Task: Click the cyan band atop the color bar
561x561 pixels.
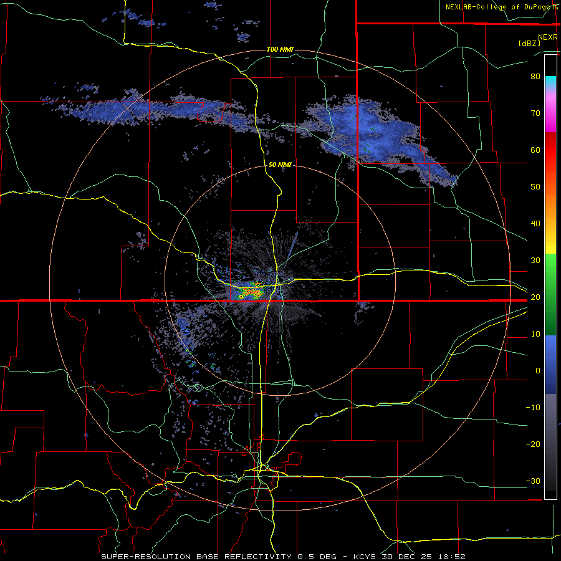Action: [550, 82]
